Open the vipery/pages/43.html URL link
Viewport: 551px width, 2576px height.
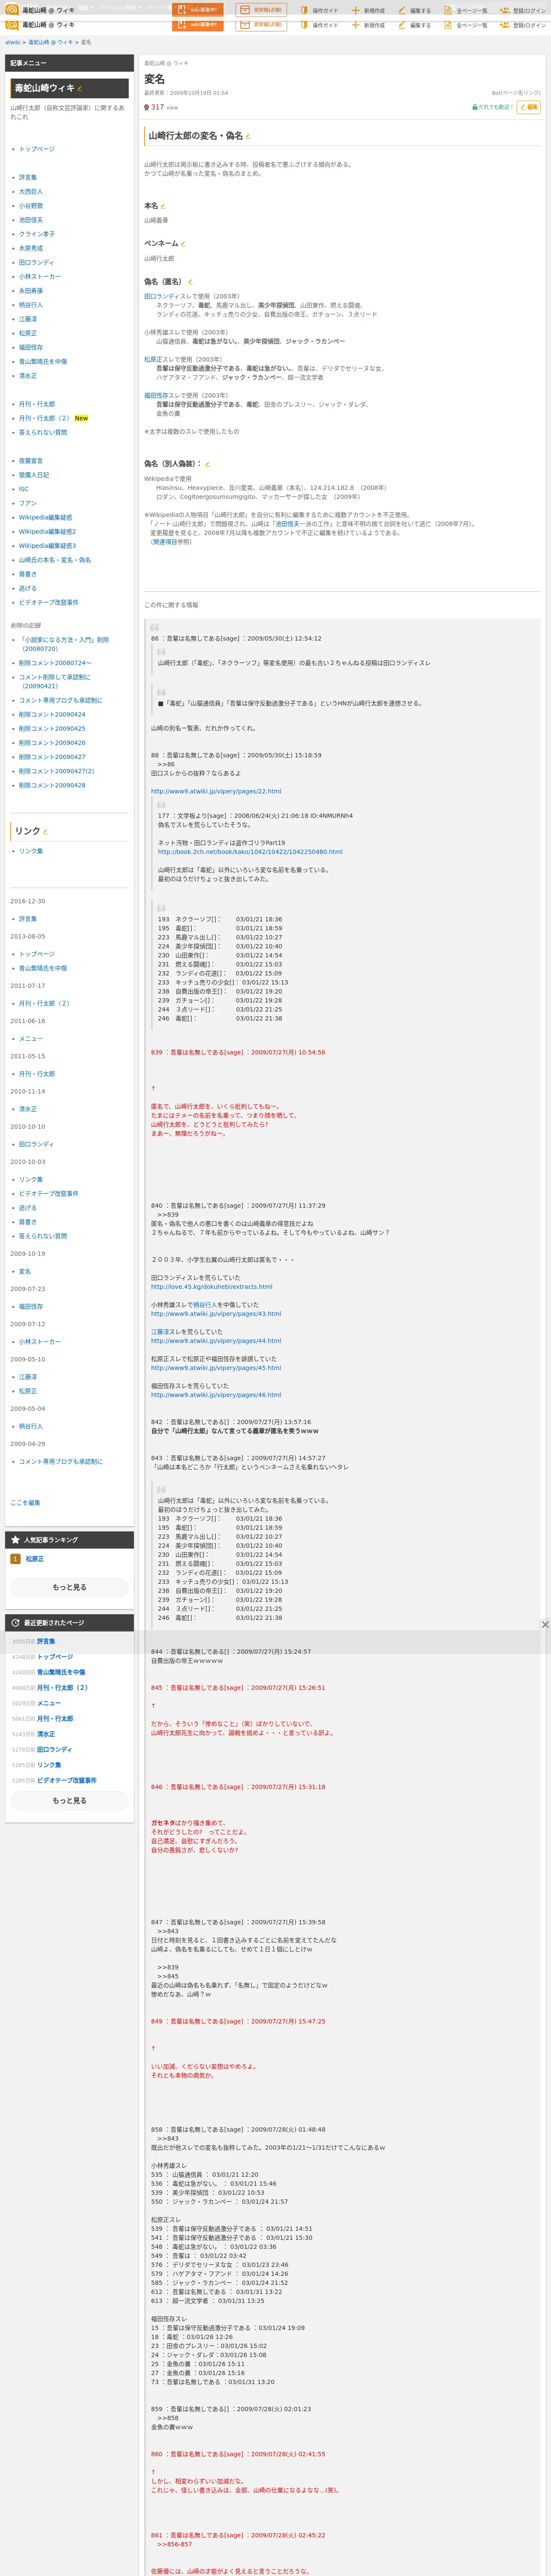(x=216, y=1314)
